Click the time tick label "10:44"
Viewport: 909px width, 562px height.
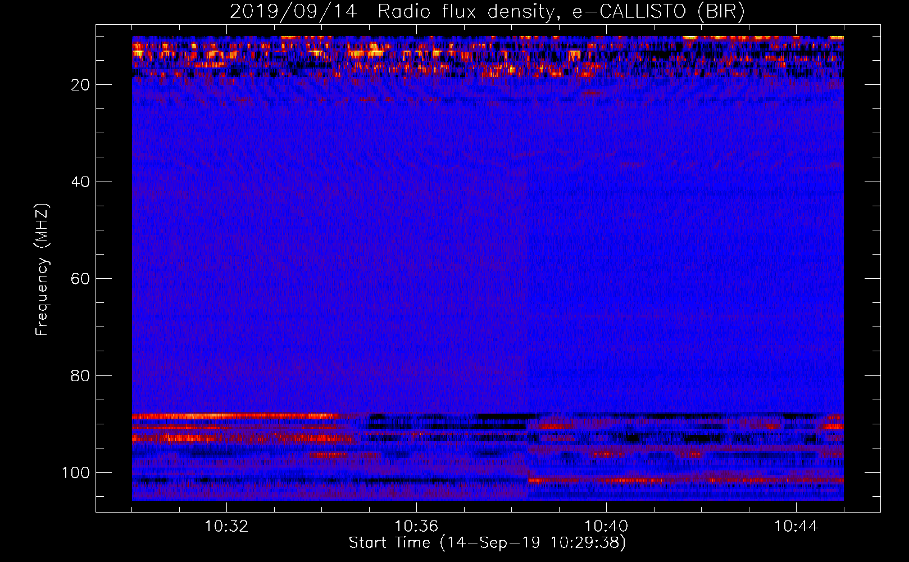796,527
